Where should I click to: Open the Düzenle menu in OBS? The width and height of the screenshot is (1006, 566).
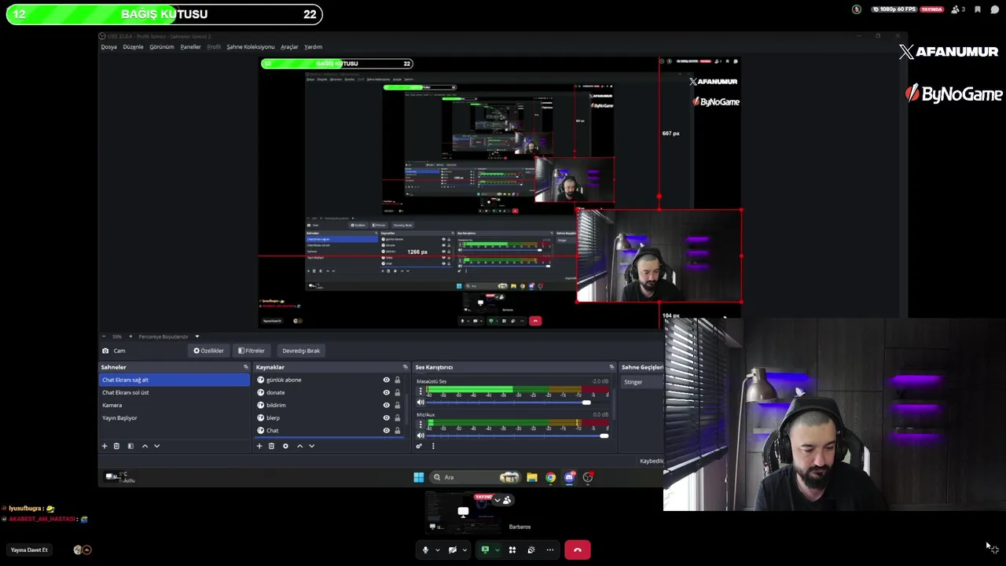pyautogui.click(x=133, y=46)
